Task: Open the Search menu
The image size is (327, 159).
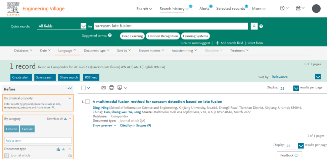Action: (144, 9)
